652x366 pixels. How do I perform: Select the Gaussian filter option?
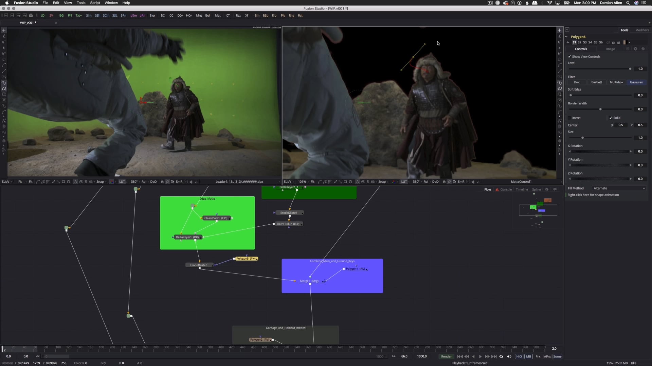point(636,82)
